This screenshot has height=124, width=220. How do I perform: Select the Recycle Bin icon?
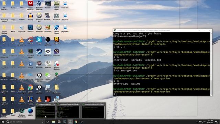pyautogui.click(x=22, y=29)
